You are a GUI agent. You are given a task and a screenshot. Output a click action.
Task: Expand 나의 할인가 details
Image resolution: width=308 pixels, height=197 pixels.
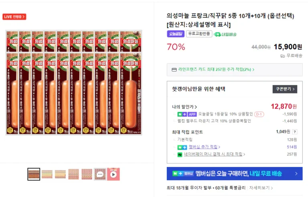tap(184, 107)
